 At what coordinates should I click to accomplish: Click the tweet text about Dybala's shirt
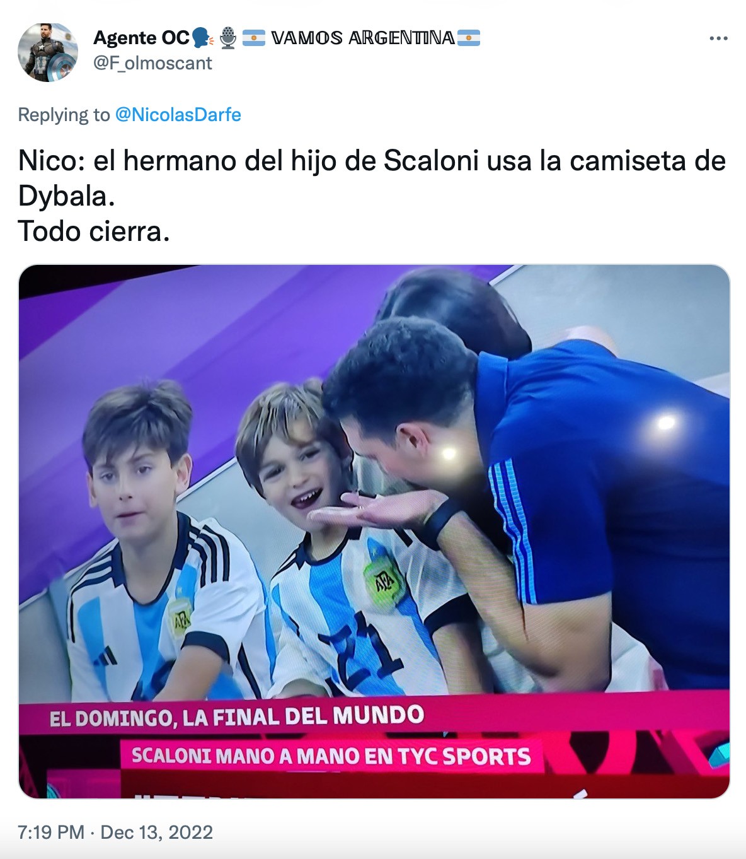point(372,178)
